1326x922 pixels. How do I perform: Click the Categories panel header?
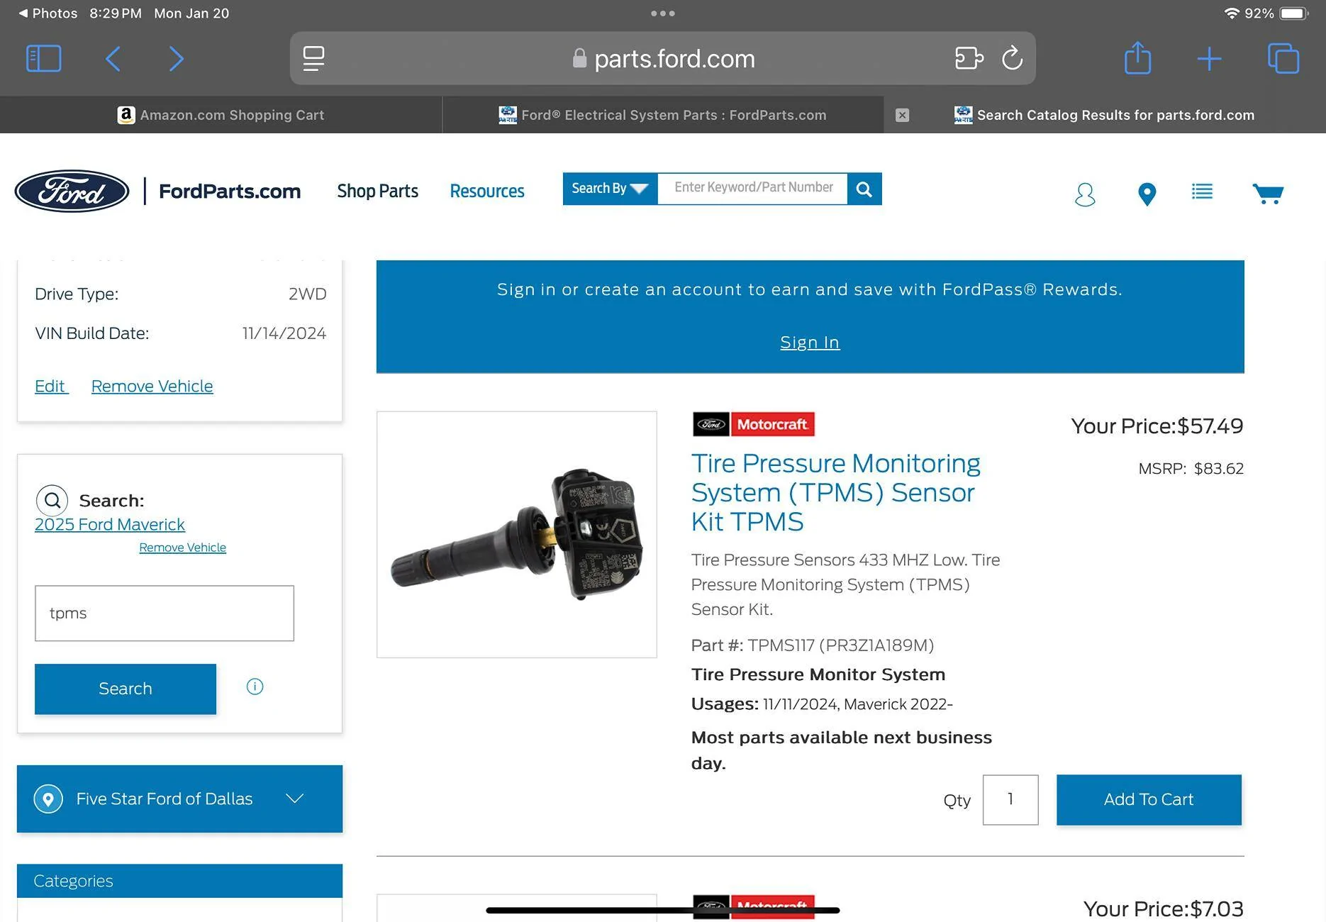(179, 881)
